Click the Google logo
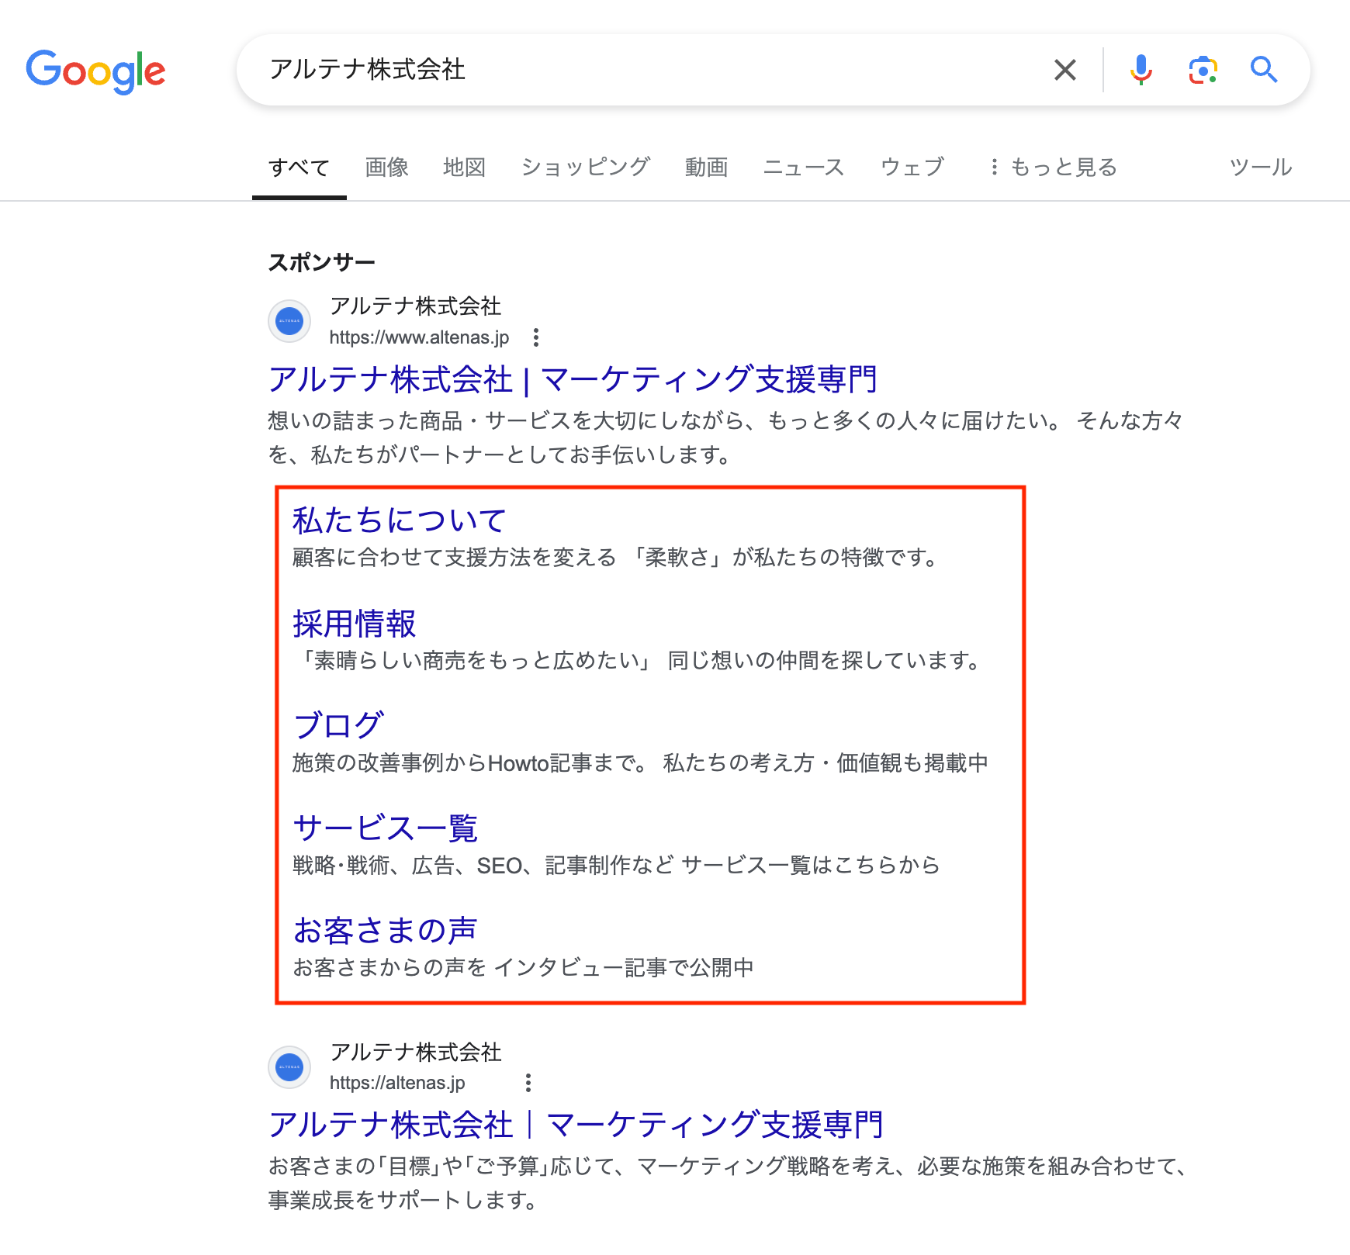1350x1255 pixels. (95, 71)
